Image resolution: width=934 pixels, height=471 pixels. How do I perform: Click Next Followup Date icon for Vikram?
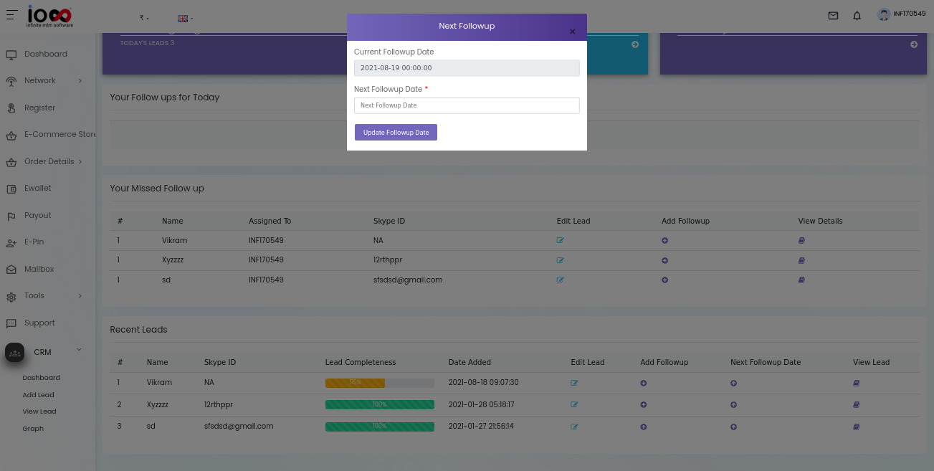(734, 383)
